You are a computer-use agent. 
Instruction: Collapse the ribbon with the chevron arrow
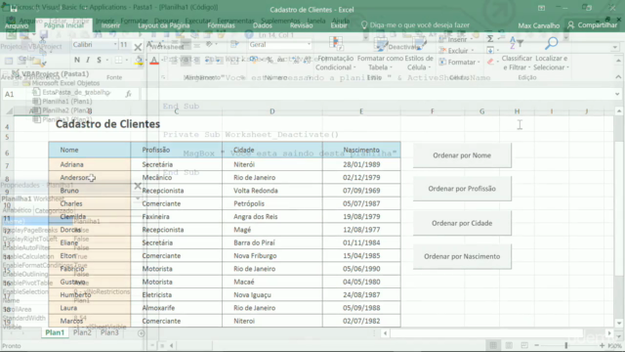click(618, 76)
